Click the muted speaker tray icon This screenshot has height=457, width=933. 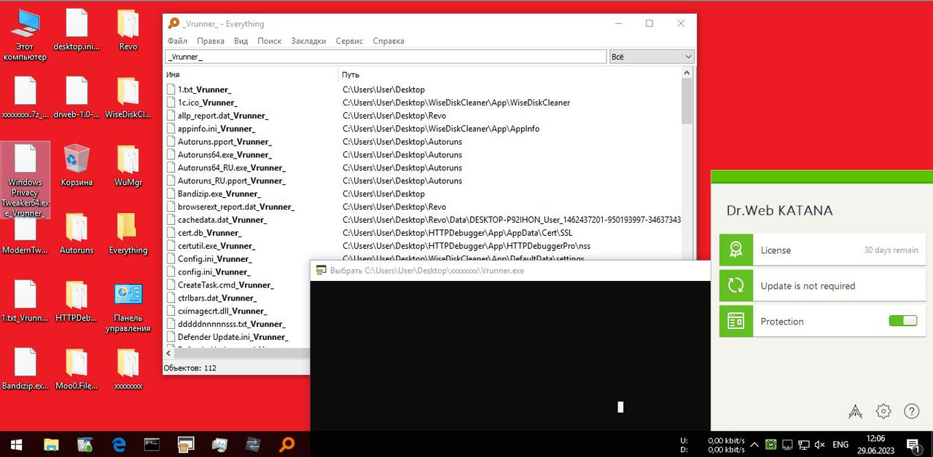[x=819, y=445]
